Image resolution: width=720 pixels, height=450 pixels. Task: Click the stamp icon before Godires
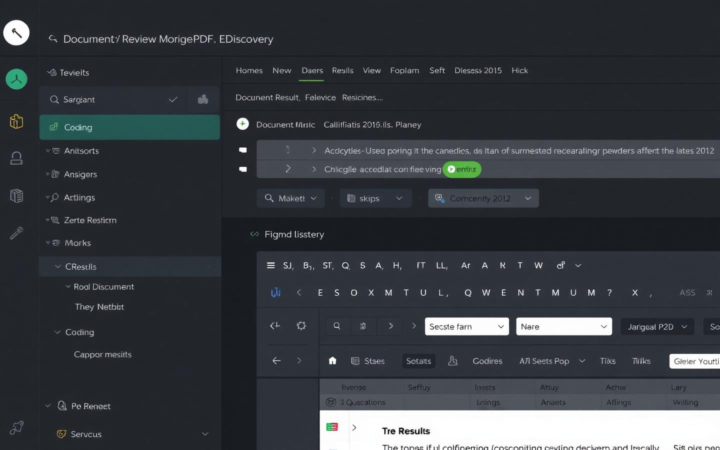click(x=453, y=360)
